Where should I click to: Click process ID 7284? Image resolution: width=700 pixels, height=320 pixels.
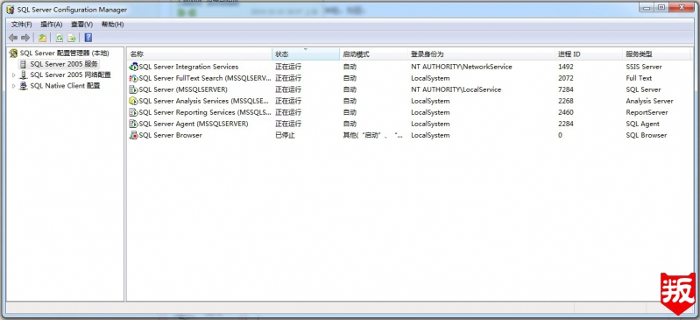tap(566, 89)
